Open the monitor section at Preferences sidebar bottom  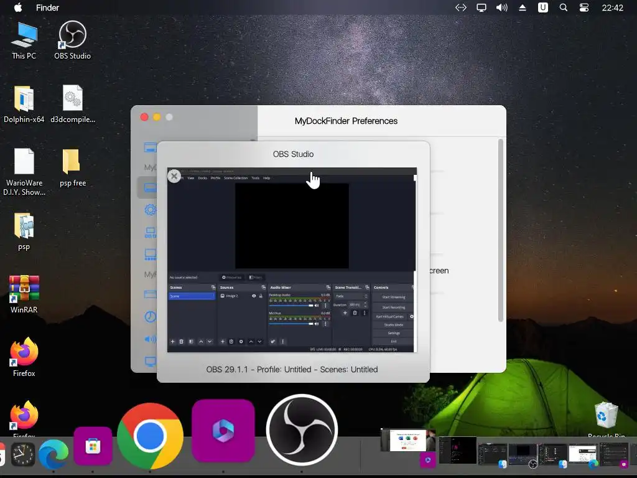click(151, 361)
